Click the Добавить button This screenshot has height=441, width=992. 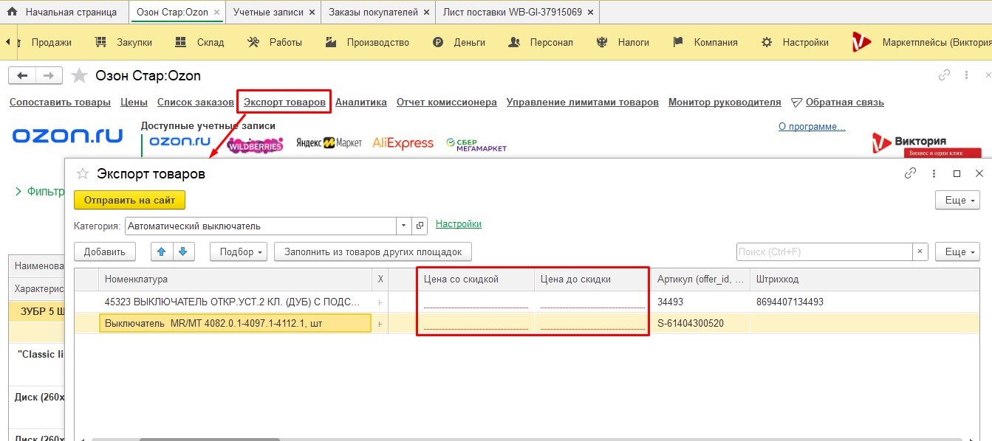point(105,251)
